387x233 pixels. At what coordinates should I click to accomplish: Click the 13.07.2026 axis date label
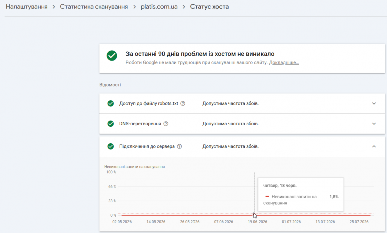pyautogui.click(x=326, y=222)
